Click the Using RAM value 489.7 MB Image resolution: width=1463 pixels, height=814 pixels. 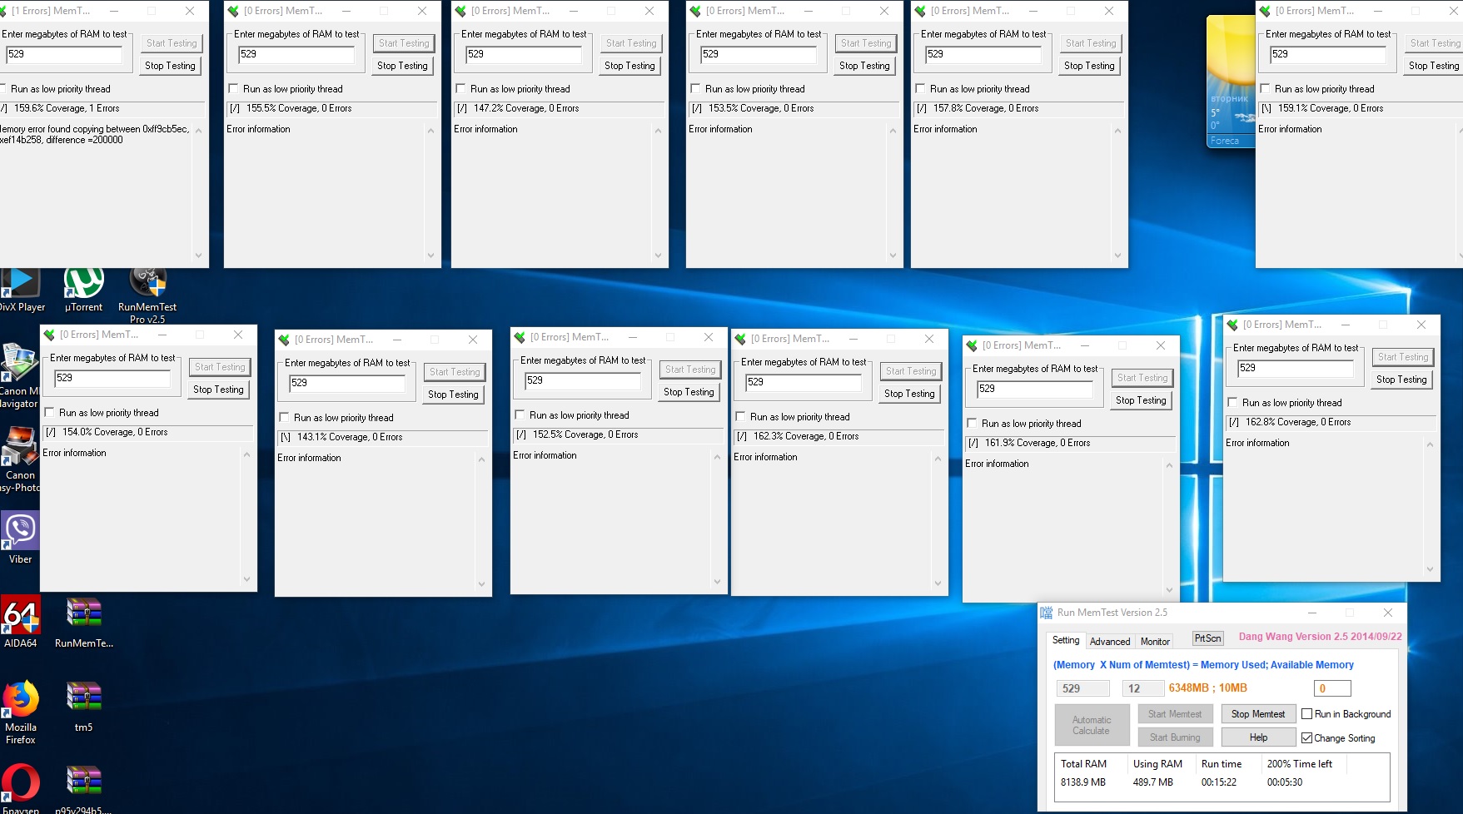(1152, 782)
